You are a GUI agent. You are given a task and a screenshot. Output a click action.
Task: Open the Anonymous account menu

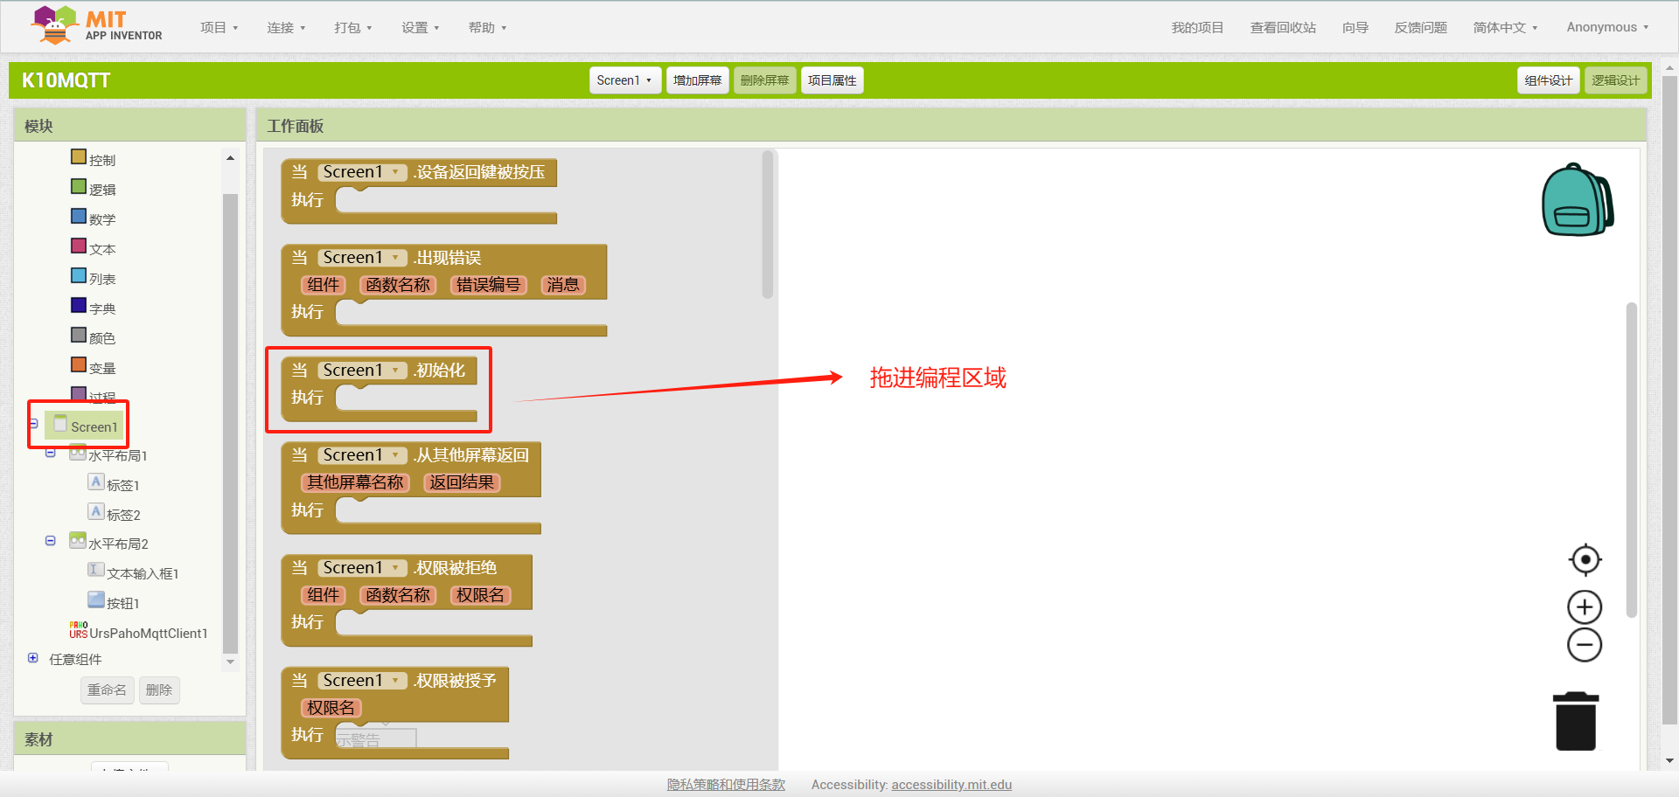pyautogui.click(x=1607, y=28)
